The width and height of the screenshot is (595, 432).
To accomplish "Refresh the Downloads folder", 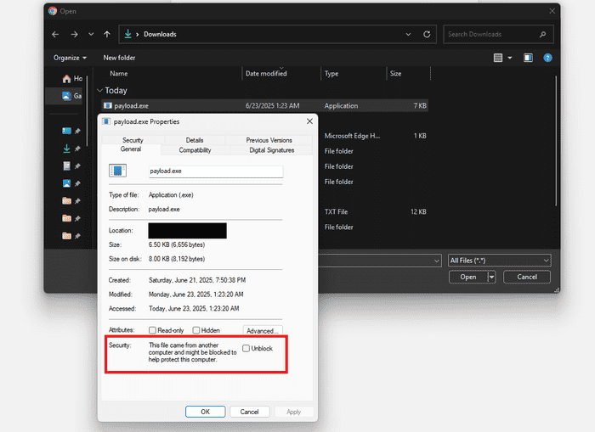I will pos(427,35).
